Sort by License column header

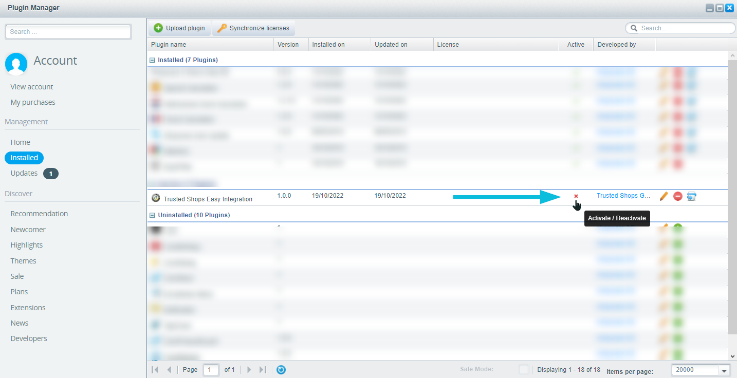click(496, 45)
